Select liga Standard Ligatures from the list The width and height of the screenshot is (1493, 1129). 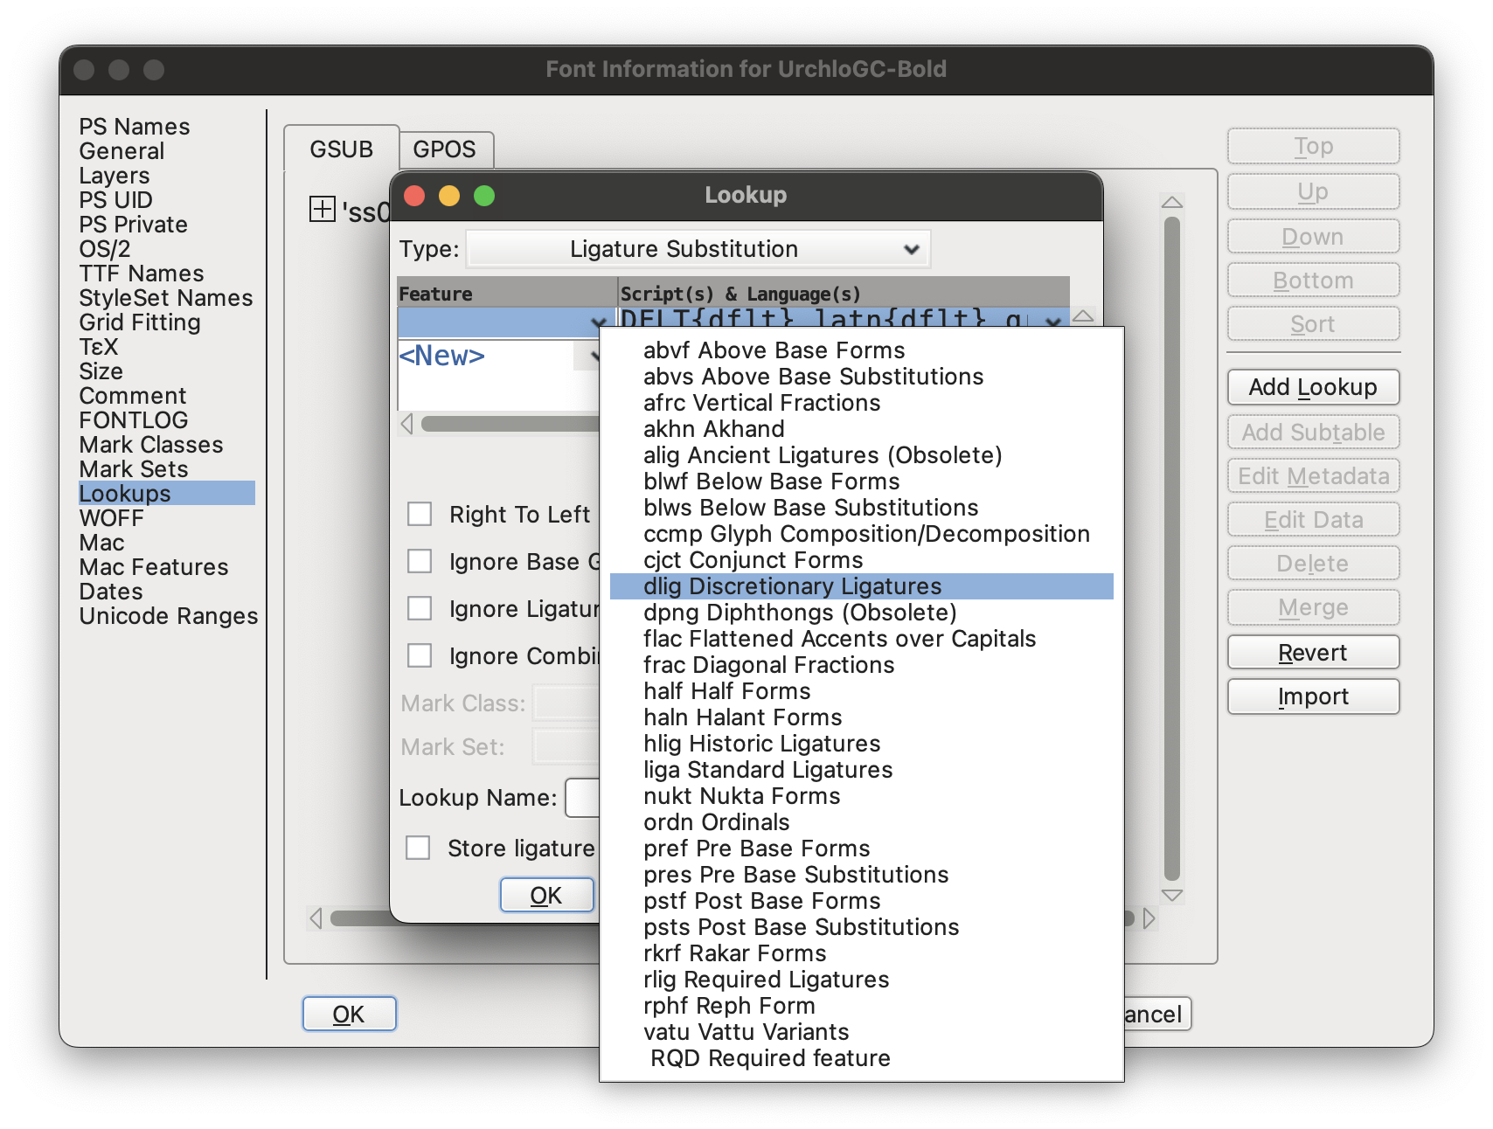[767, 770]
